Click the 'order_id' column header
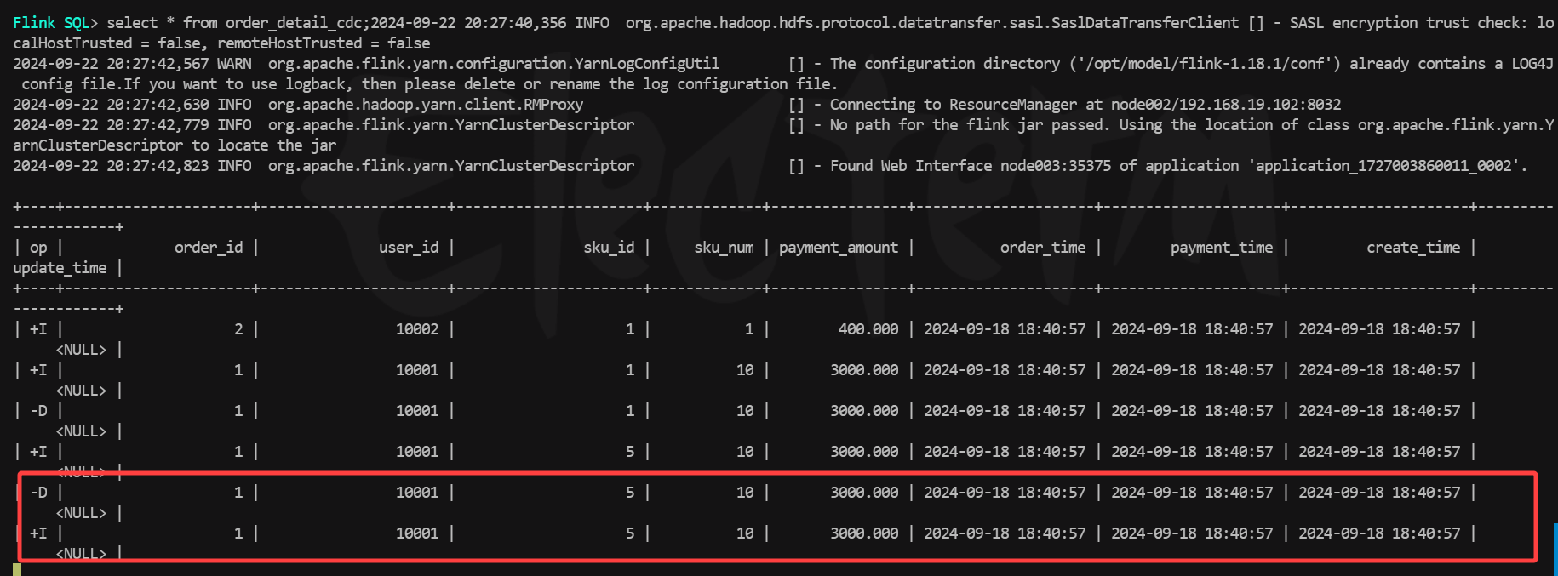The image size is (1558, 576). tap(209, 248)
